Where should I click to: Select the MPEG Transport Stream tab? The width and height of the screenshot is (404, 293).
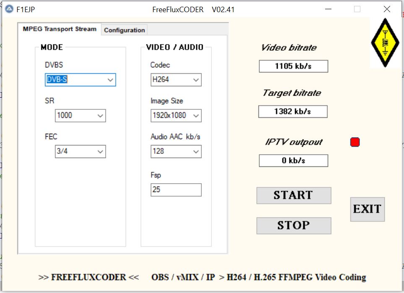coord(60,29)
